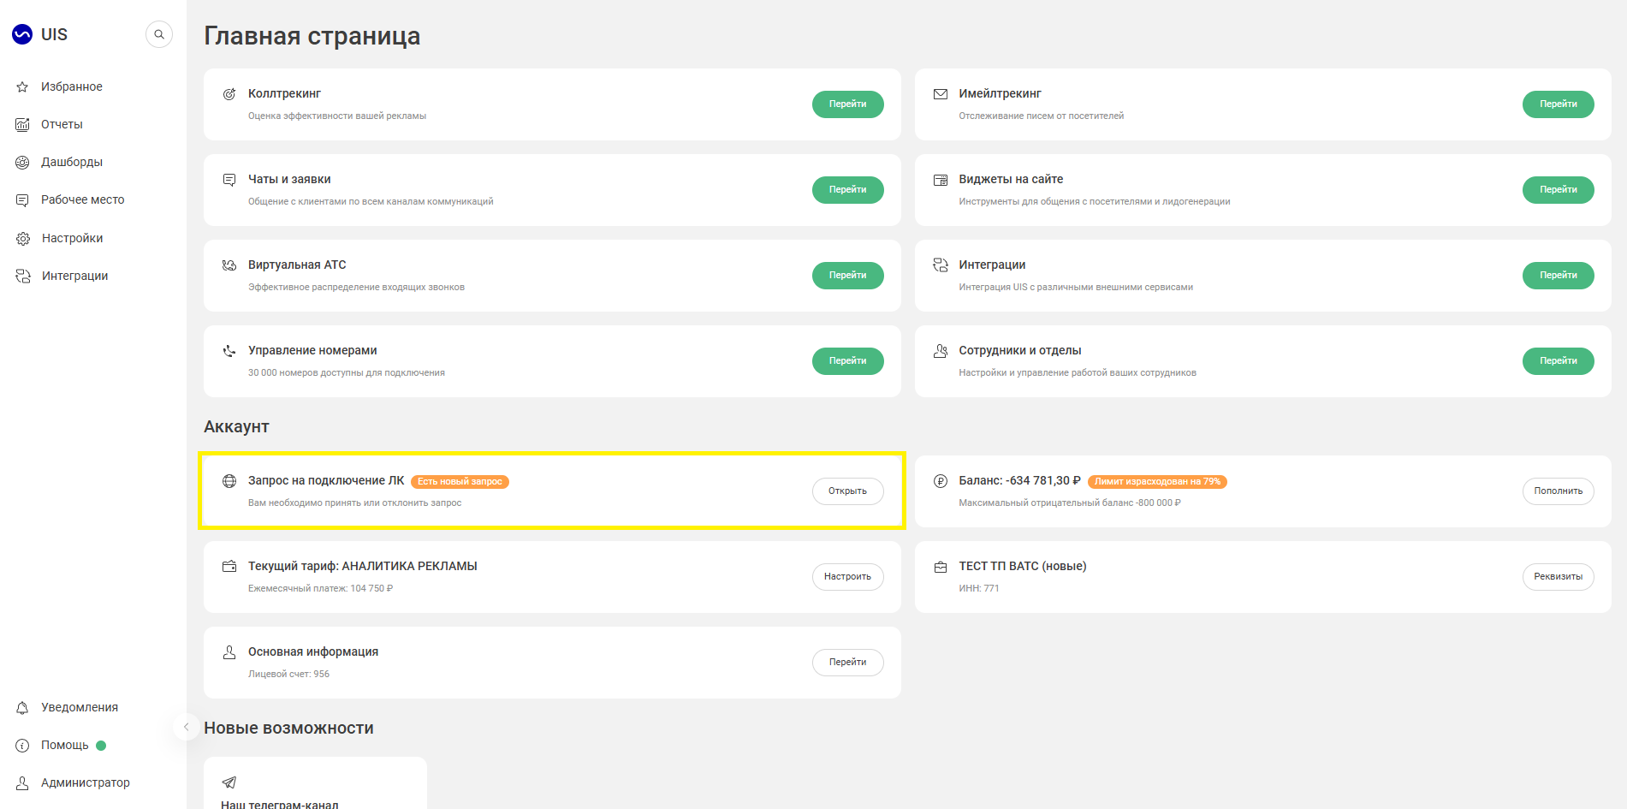Click the Открыть button for connection request
1627x809 pixels.
tap(847, 491)
